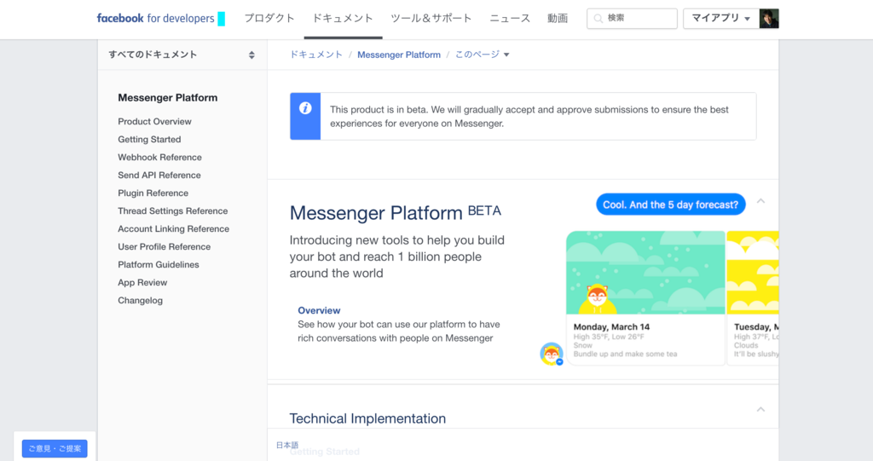Click the beta notice message text
Image resolution: width=873 pixels, height=461 pixels.
pos(529,117)
